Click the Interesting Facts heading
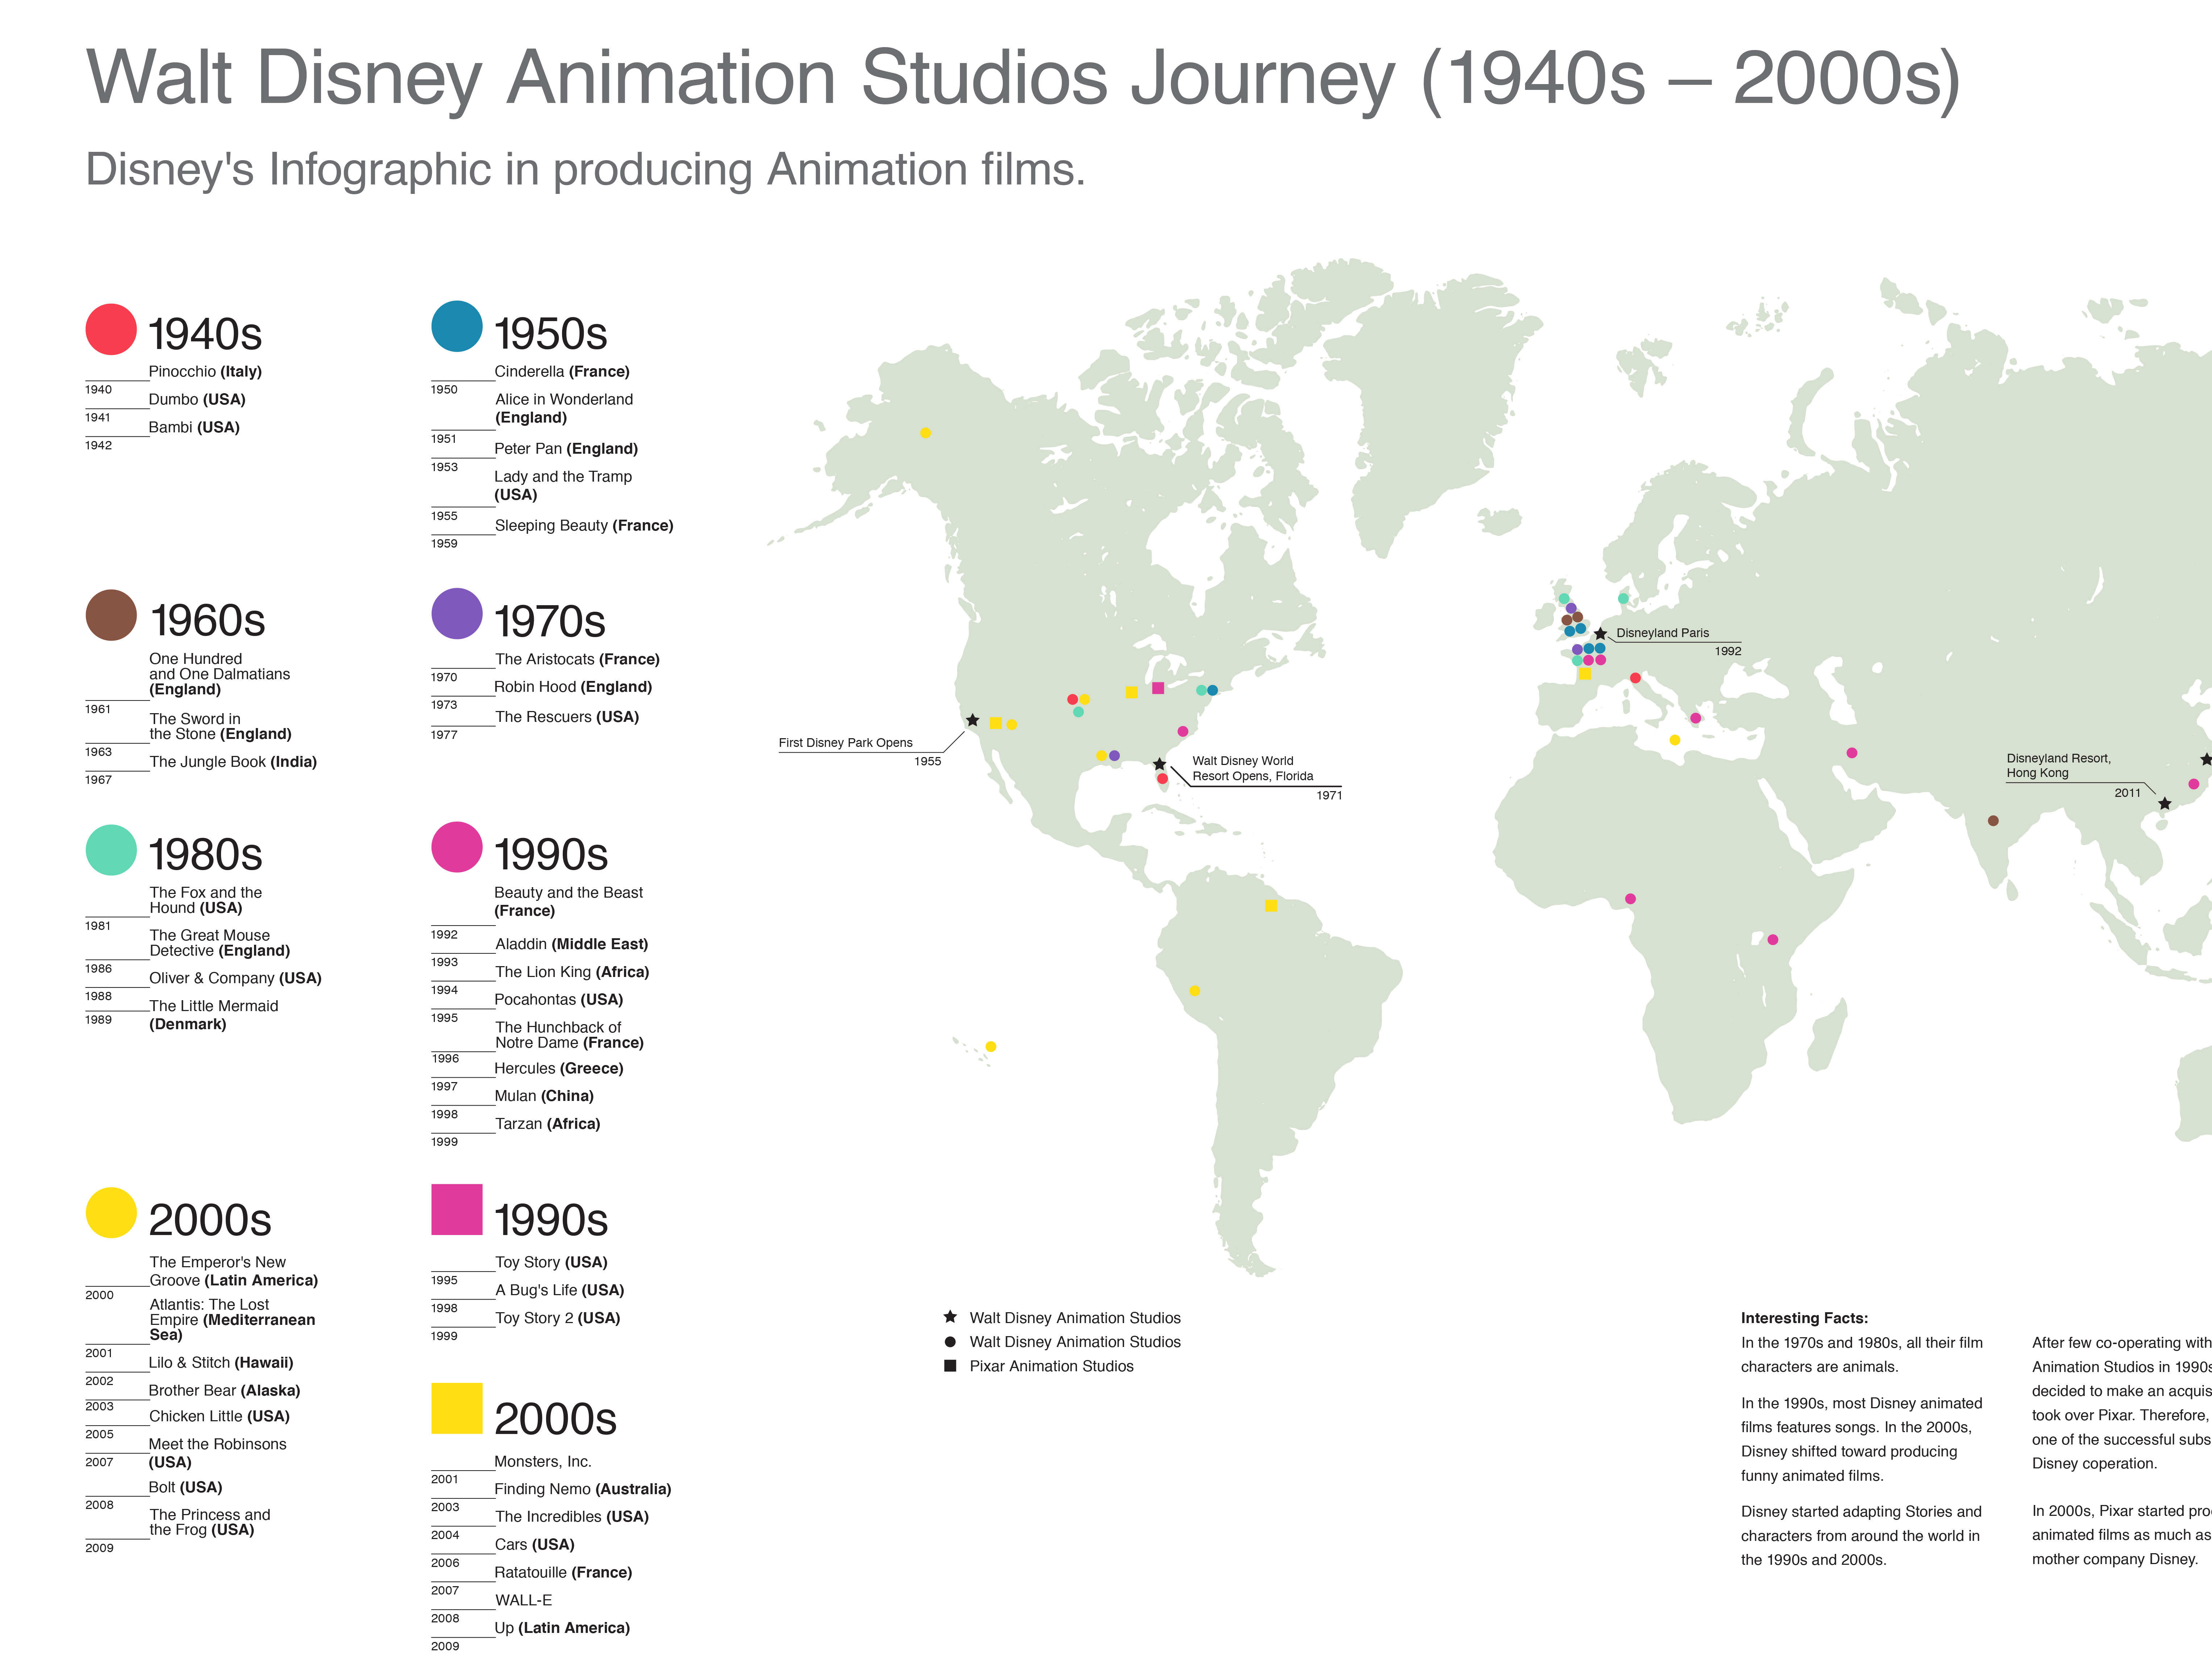The height and width of the screenshot is (1659, 2212). tap(1804, 1318)
